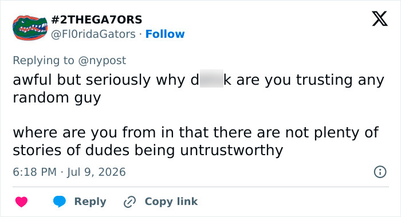The width and height of the screenshot is (401, 217).
Task: Click the blue reply speech bubble icon
Action: 60,202
